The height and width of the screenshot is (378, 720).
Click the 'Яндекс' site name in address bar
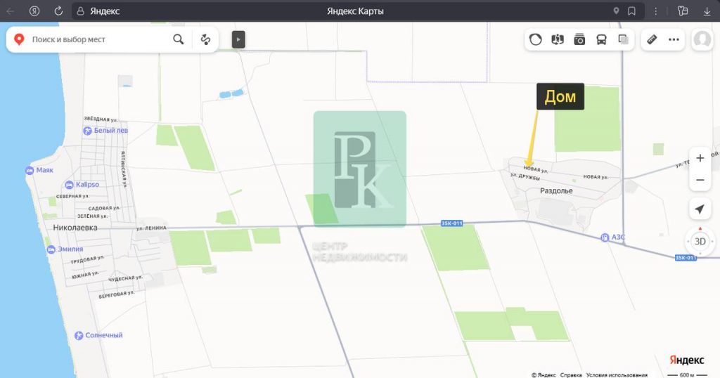pos(105,11)
